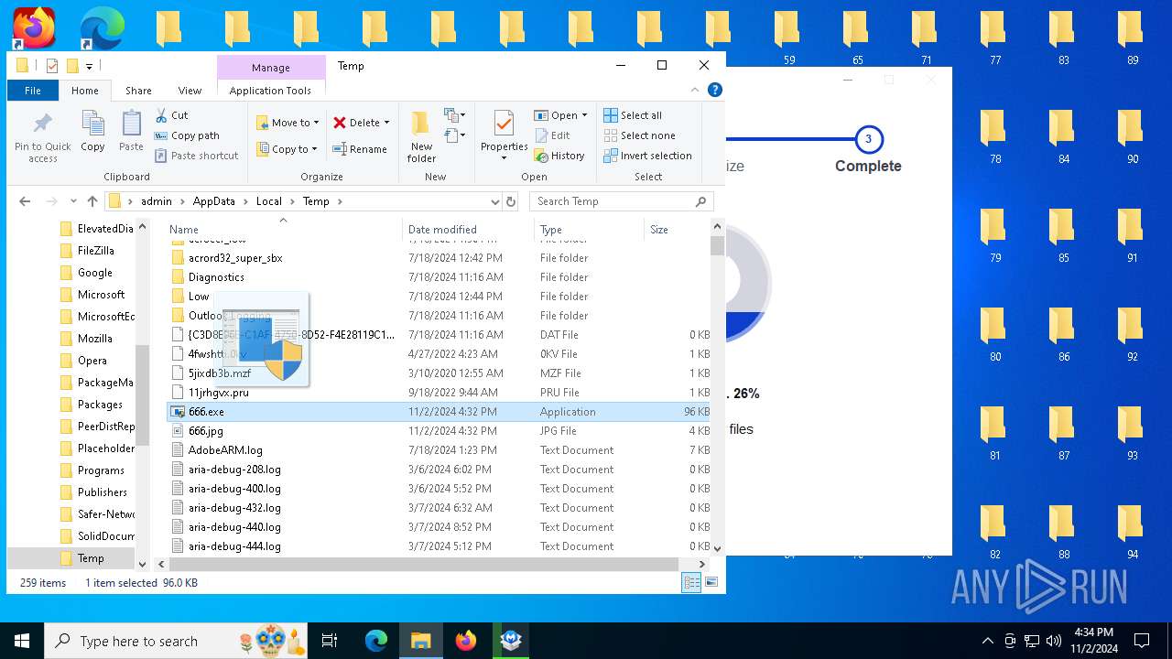Open the Copy to dropdown
The height and width of the screenshot is (659, 1172).
pyautogui.click(x=287, y=149)
